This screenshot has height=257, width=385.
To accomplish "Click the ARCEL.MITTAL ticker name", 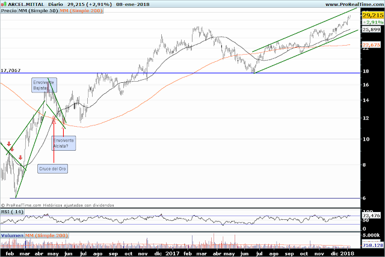I will point(26,4).
